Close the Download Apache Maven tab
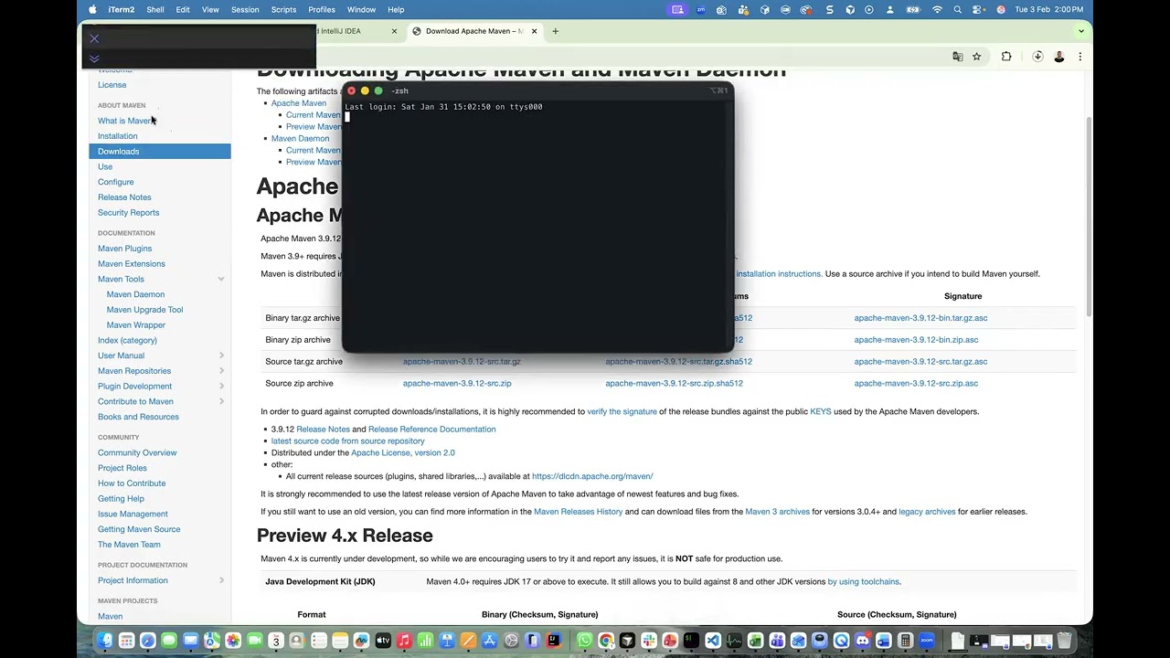Image resolution: width=1170 pixels, height=658 pixels. (x=534, y=31)
